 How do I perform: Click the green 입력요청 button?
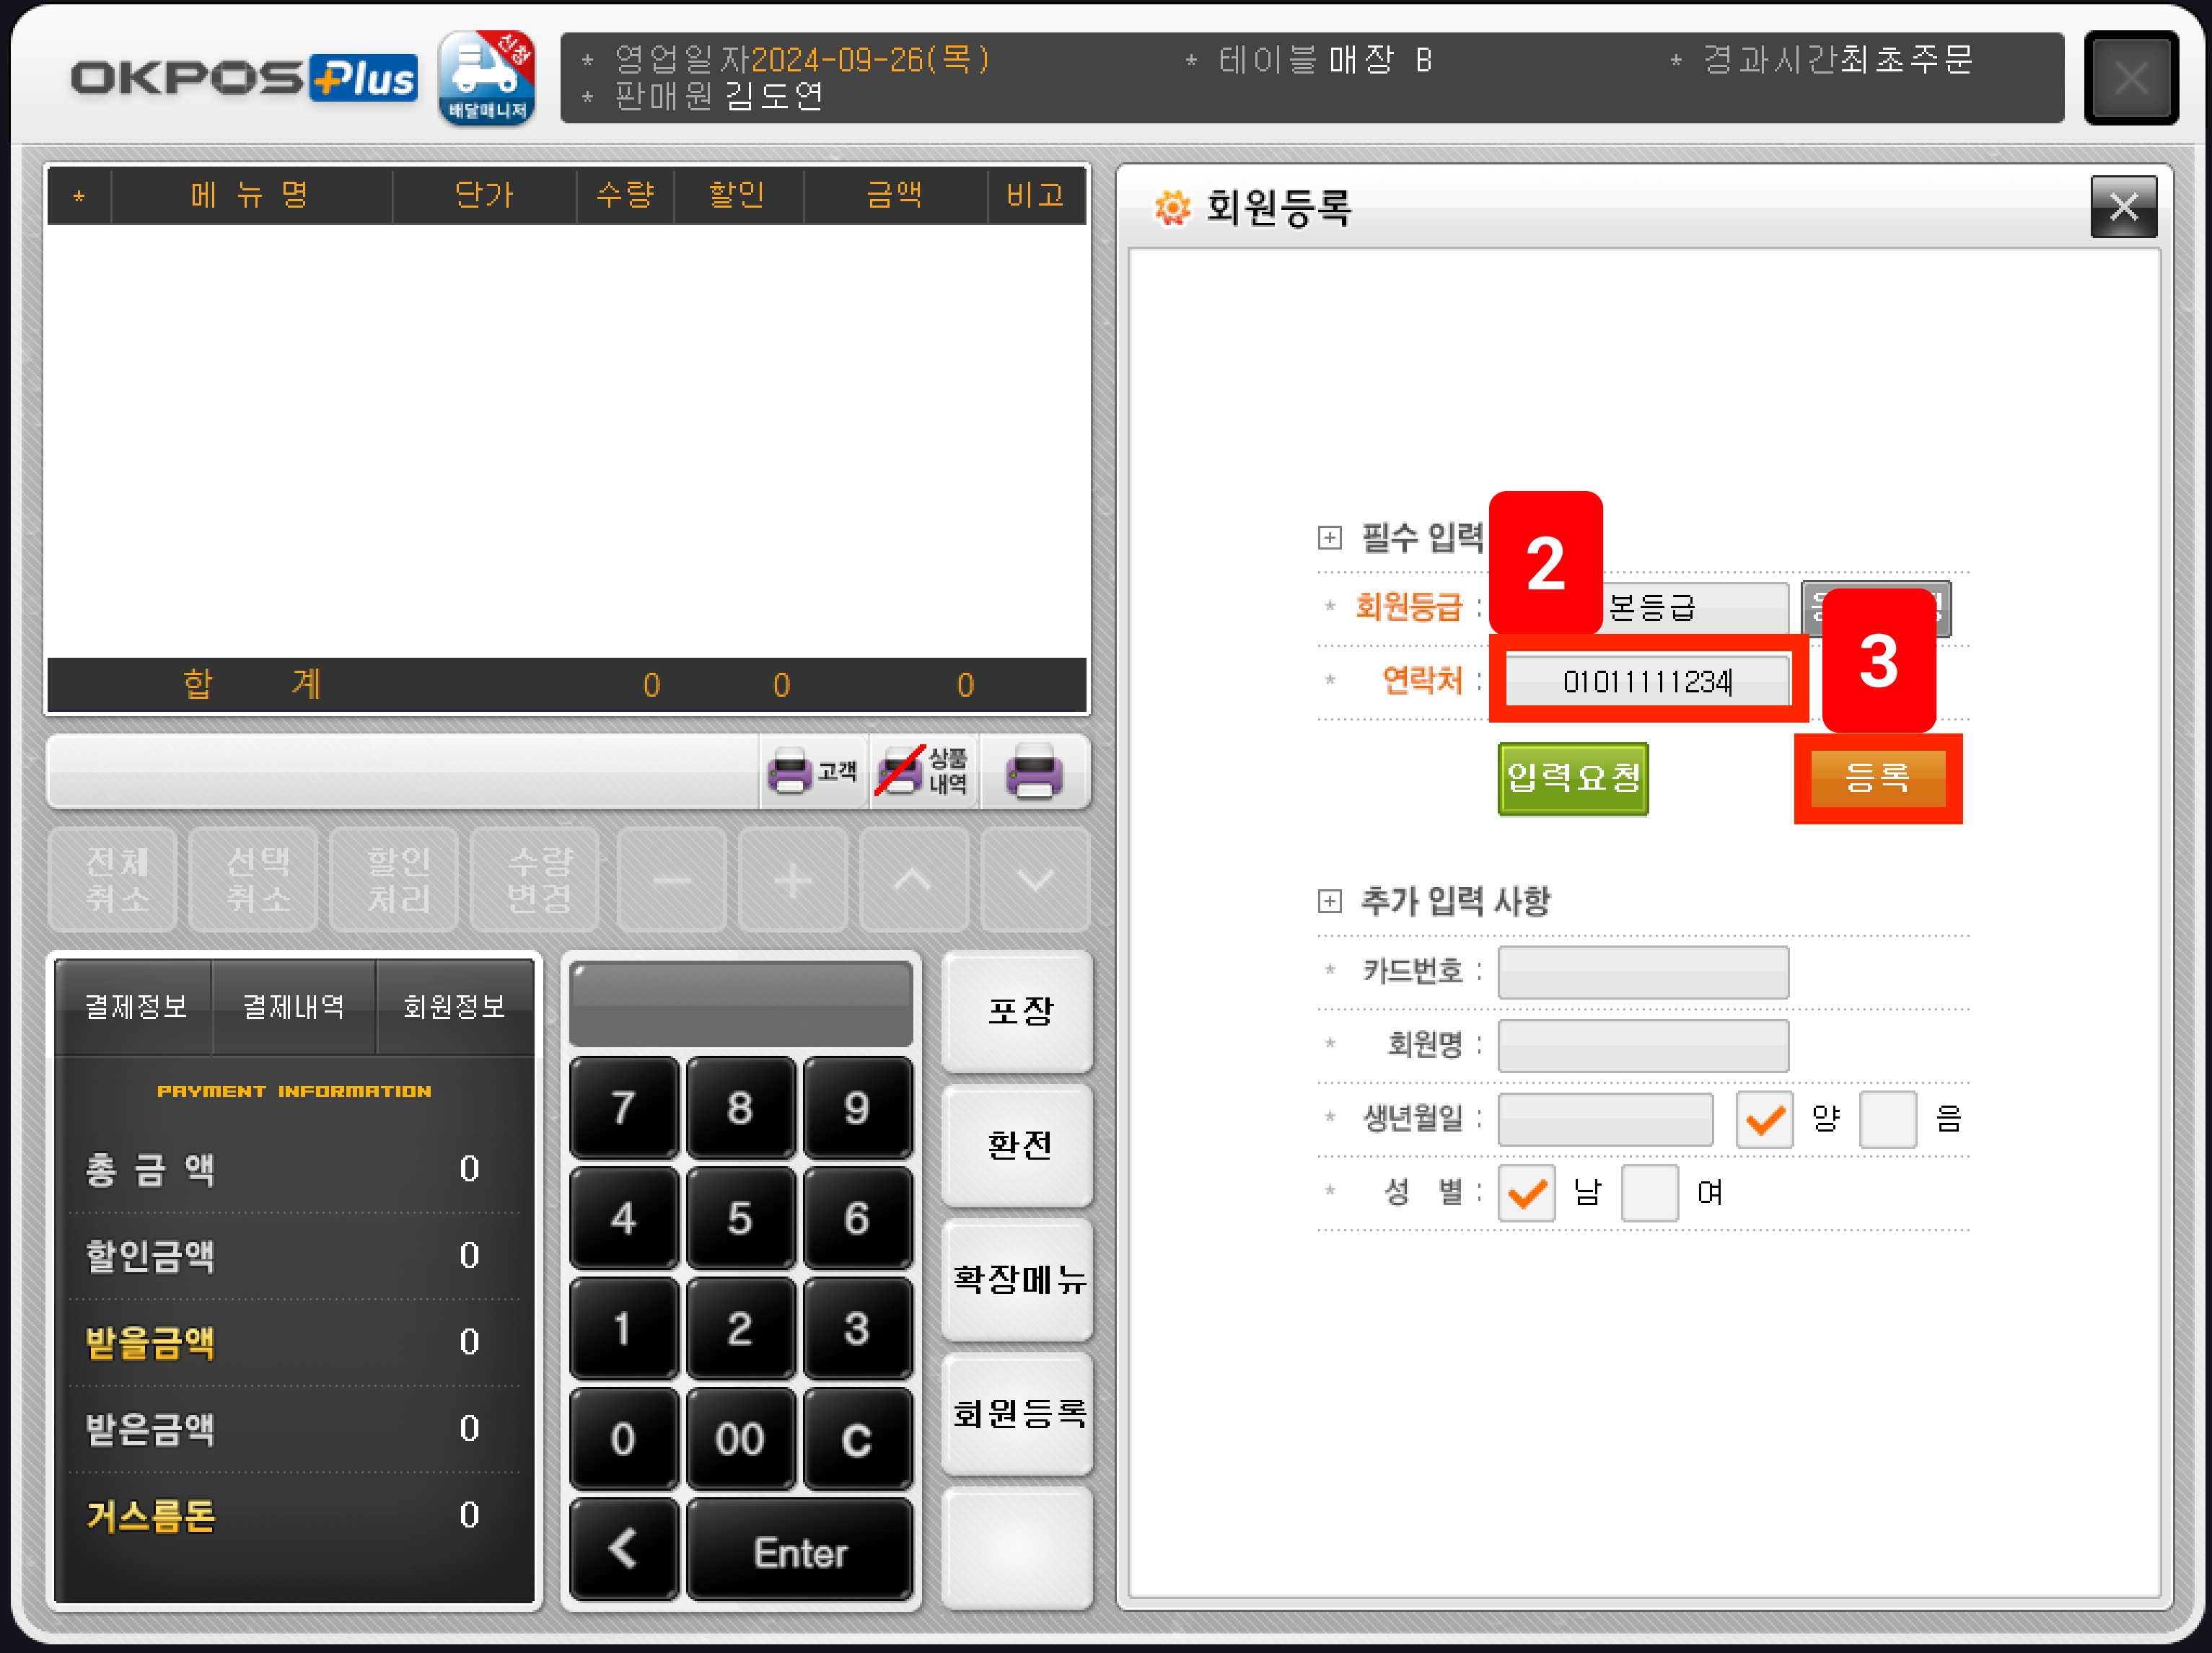click(1572, 777)
